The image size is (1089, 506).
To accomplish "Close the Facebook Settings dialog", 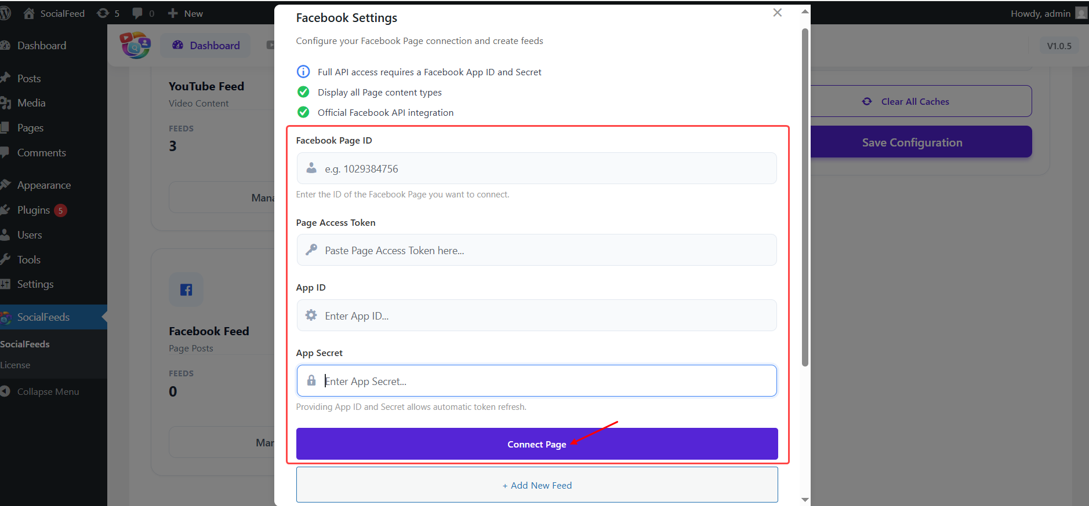I will (777, 13).
